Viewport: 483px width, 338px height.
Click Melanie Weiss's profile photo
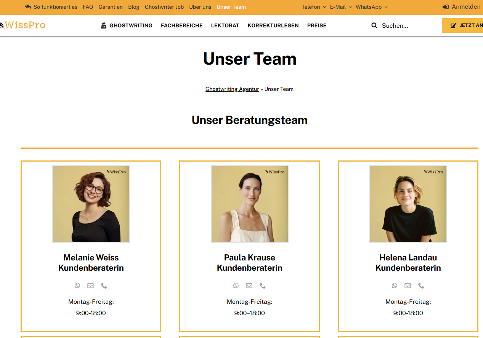[x=91, y=204]
